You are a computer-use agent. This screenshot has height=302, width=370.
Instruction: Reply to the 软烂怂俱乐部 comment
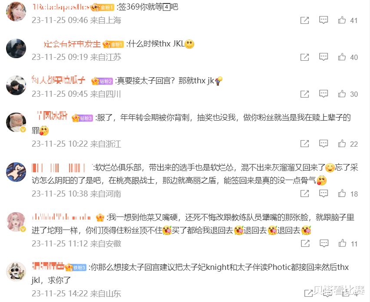click(x=324, y=194)
